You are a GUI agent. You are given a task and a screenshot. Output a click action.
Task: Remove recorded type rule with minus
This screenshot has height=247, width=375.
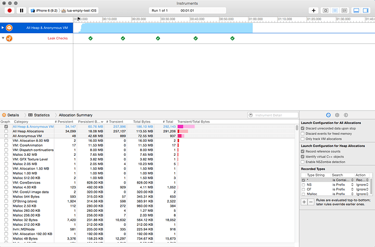tap(311, 202)
